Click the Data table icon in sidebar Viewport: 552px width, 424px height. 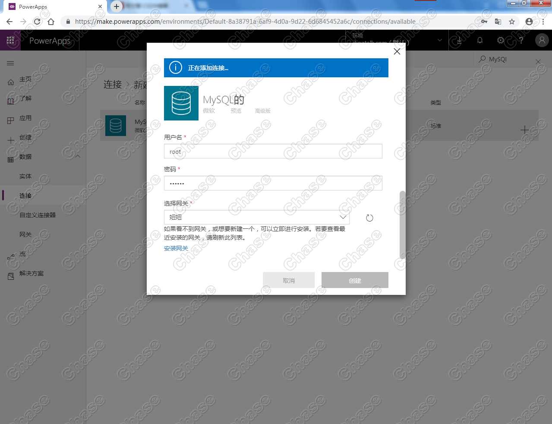click(11, 160)
